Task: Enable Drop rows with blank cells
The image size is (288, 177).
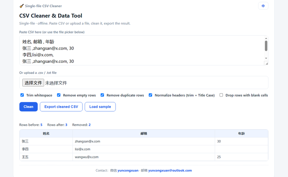Action: tap(221, 95)
